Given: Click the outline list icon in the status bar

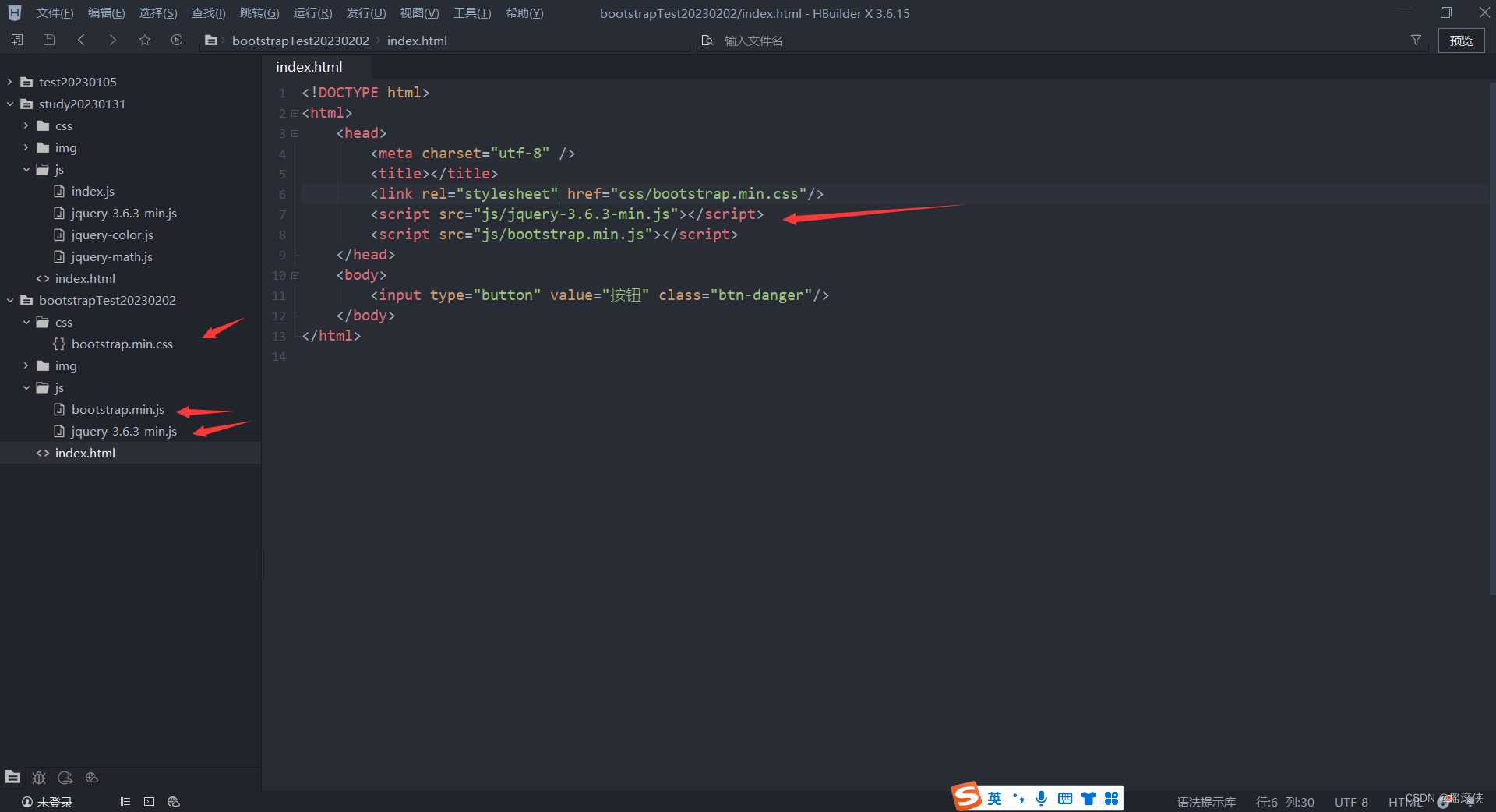Looking at the screenshot, I should 125,801.
